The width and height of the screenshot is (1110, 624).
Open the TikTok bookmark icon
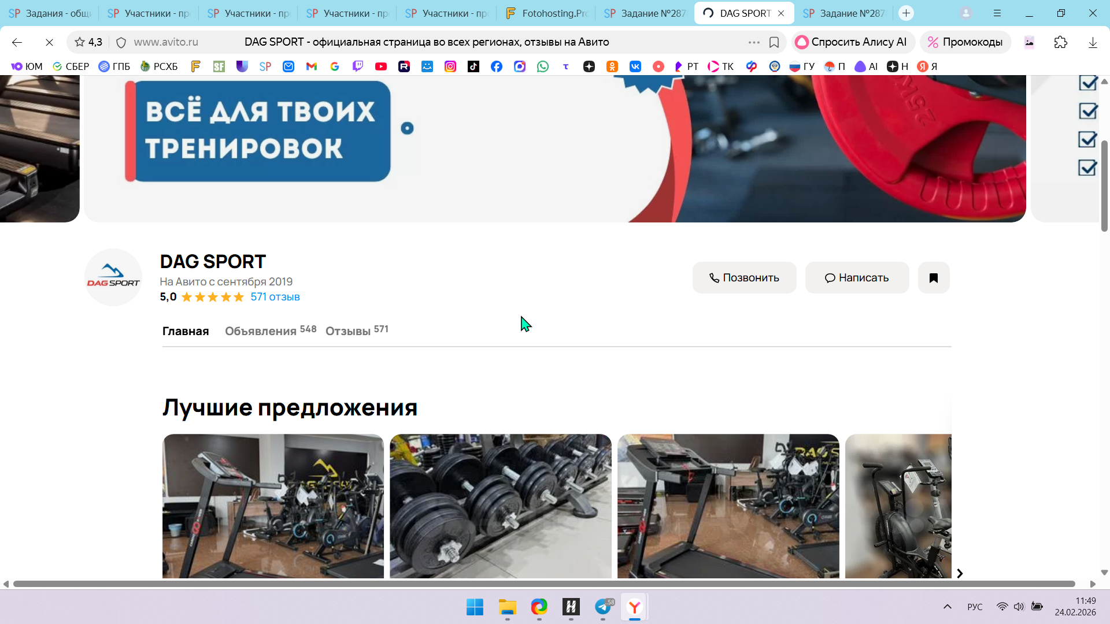[x=473, y=66]
